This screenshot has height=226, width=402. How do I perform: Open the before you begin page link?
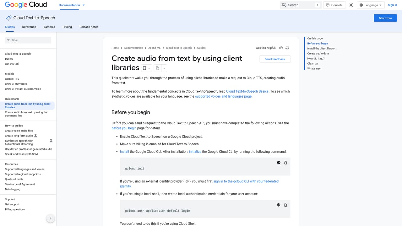pos(124,128)
